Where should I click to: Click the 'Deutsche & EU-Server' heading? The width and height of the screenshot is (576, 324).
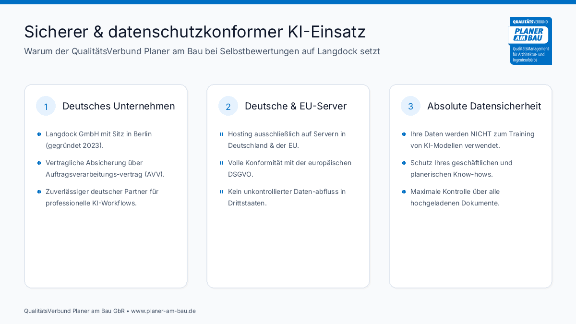[296, 106]
